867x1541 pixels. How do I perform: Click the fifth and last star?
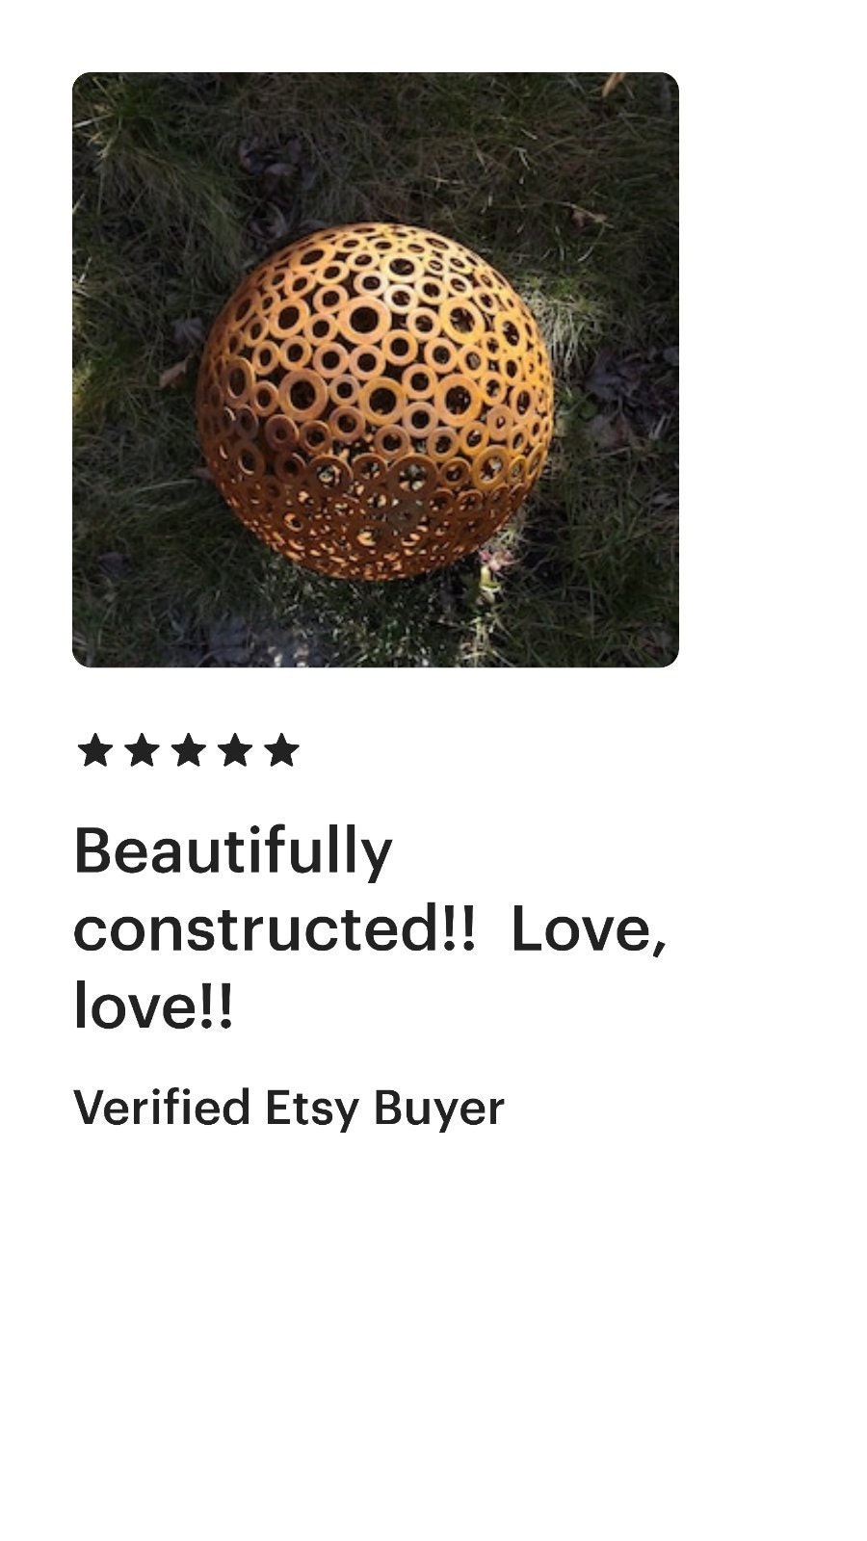click(x=281, y=750)
